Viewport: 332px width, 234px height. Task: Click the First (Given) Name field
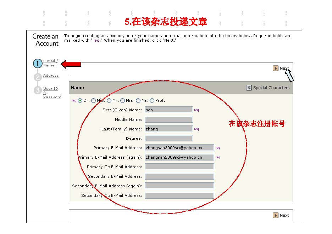[x=168, y=110]
